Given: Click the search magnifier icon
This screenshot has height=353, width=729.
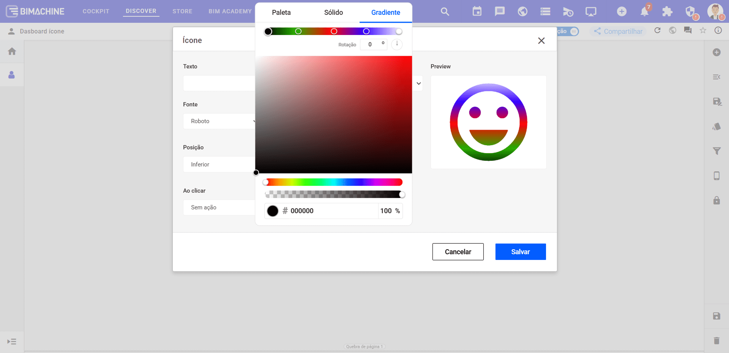Looking at the screenshot, I should point(445,12).
